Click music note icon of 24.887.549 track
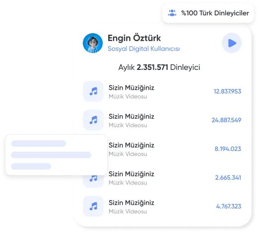259x232 pixels. [93, 120]
